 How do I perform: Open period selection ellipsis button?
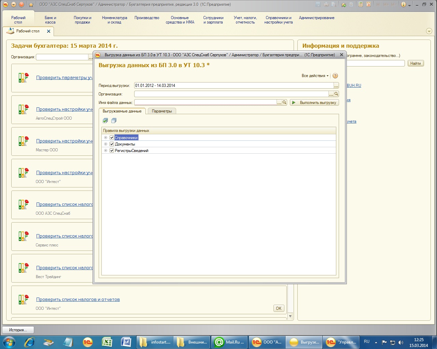[336, 86]
